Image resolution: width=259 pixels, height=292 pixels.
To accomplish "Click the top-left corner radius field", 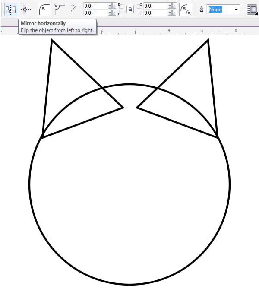I will [96, 6].
